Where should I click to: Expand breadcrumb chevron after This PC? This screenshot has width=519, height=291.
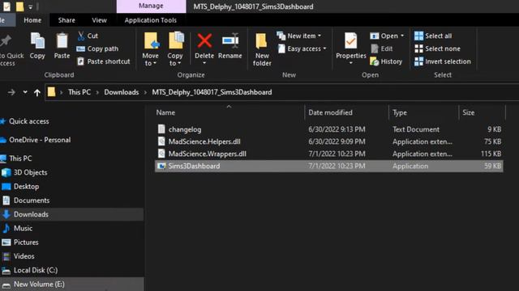[x=97, y=92]
